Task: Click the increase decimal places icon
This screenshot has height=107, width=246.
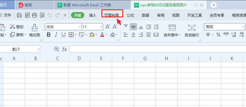Action: 234,35
